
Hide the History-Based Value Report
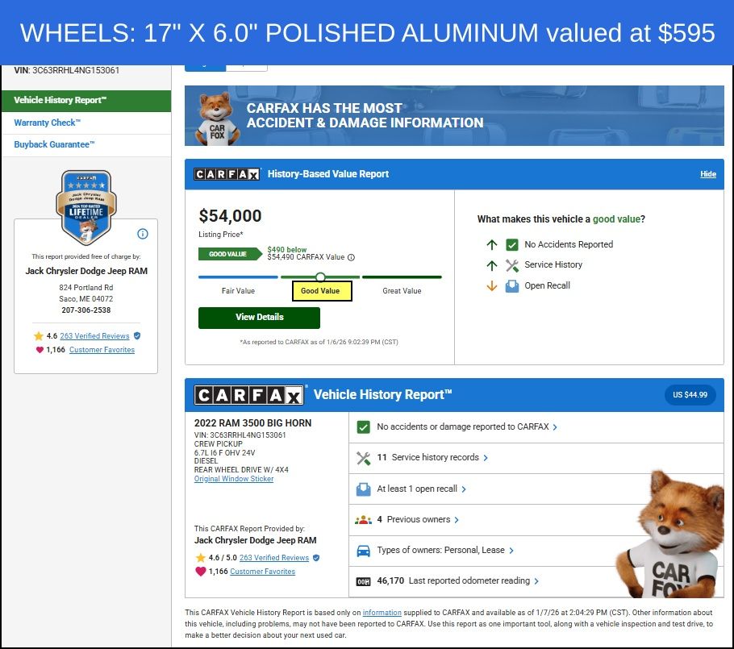pos(707,174)
